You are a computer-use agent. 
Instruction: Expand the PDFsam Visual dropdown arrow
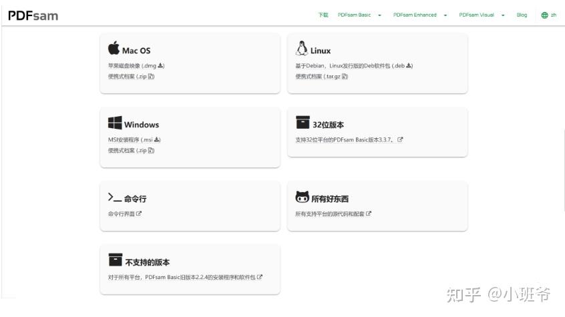point(503,15)
